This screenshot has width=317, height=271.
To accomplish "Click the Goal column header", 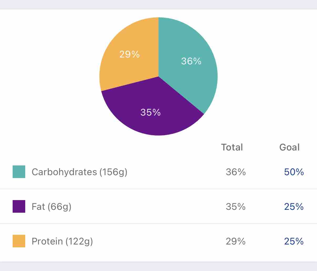I will (x=289, y=147).
